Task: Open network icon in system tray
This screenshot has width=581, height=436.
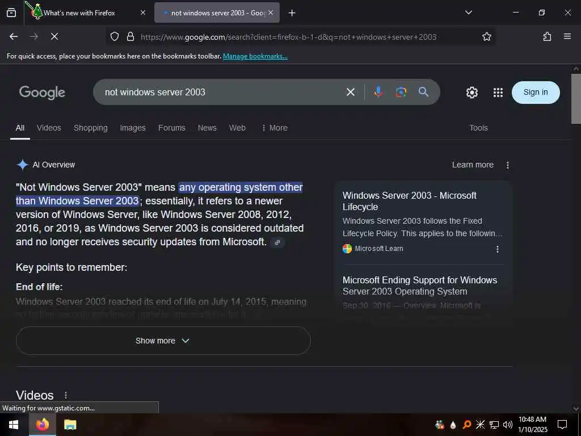Action: pos(494,425)
